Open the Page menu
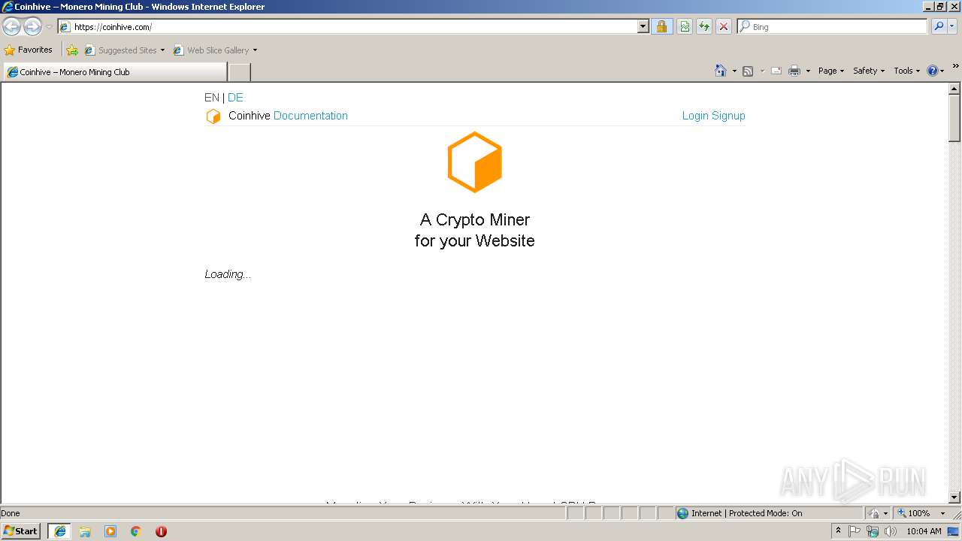The height and width of the screenshot is (541, 962). coord(831,71)
